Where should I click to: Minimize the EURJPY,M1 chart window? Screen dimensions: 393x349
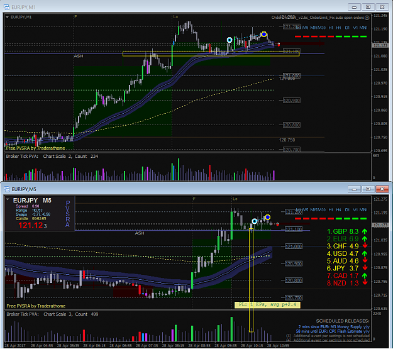pyautogui.click(x=354, y=7)
